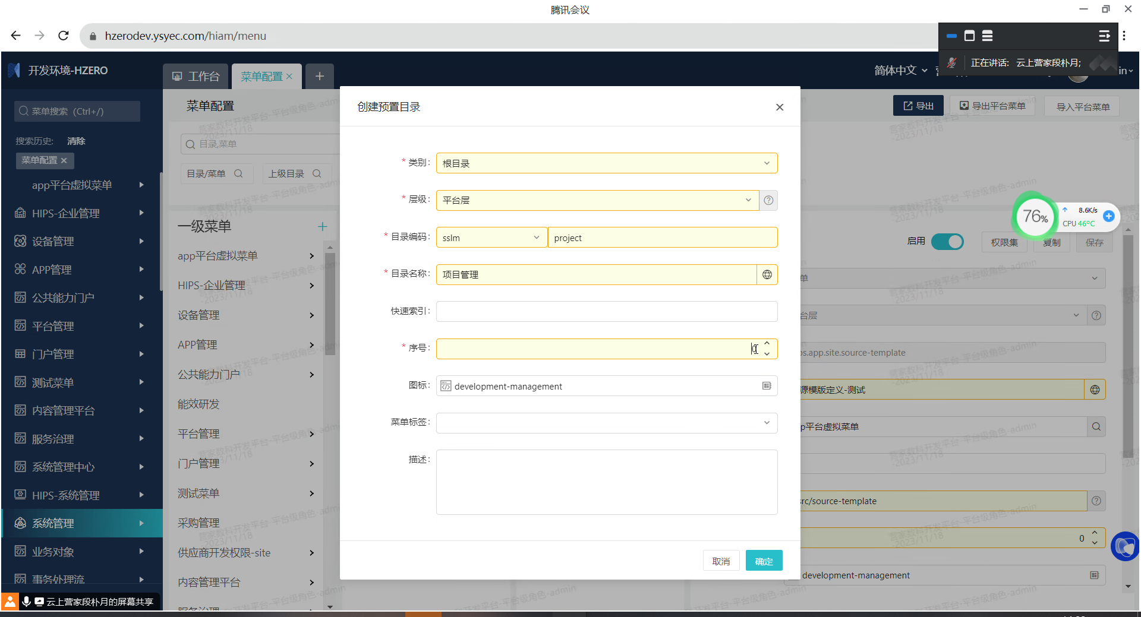Click the browser three-dot menu
This screenshot has height=617, width=1141.
pos(1124,36)
